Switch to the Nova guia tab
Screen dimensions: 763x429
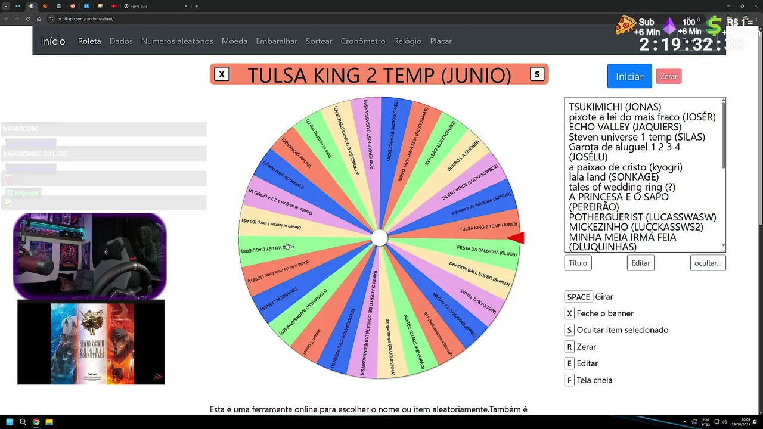pyautogui.click(x=155, y=6)
